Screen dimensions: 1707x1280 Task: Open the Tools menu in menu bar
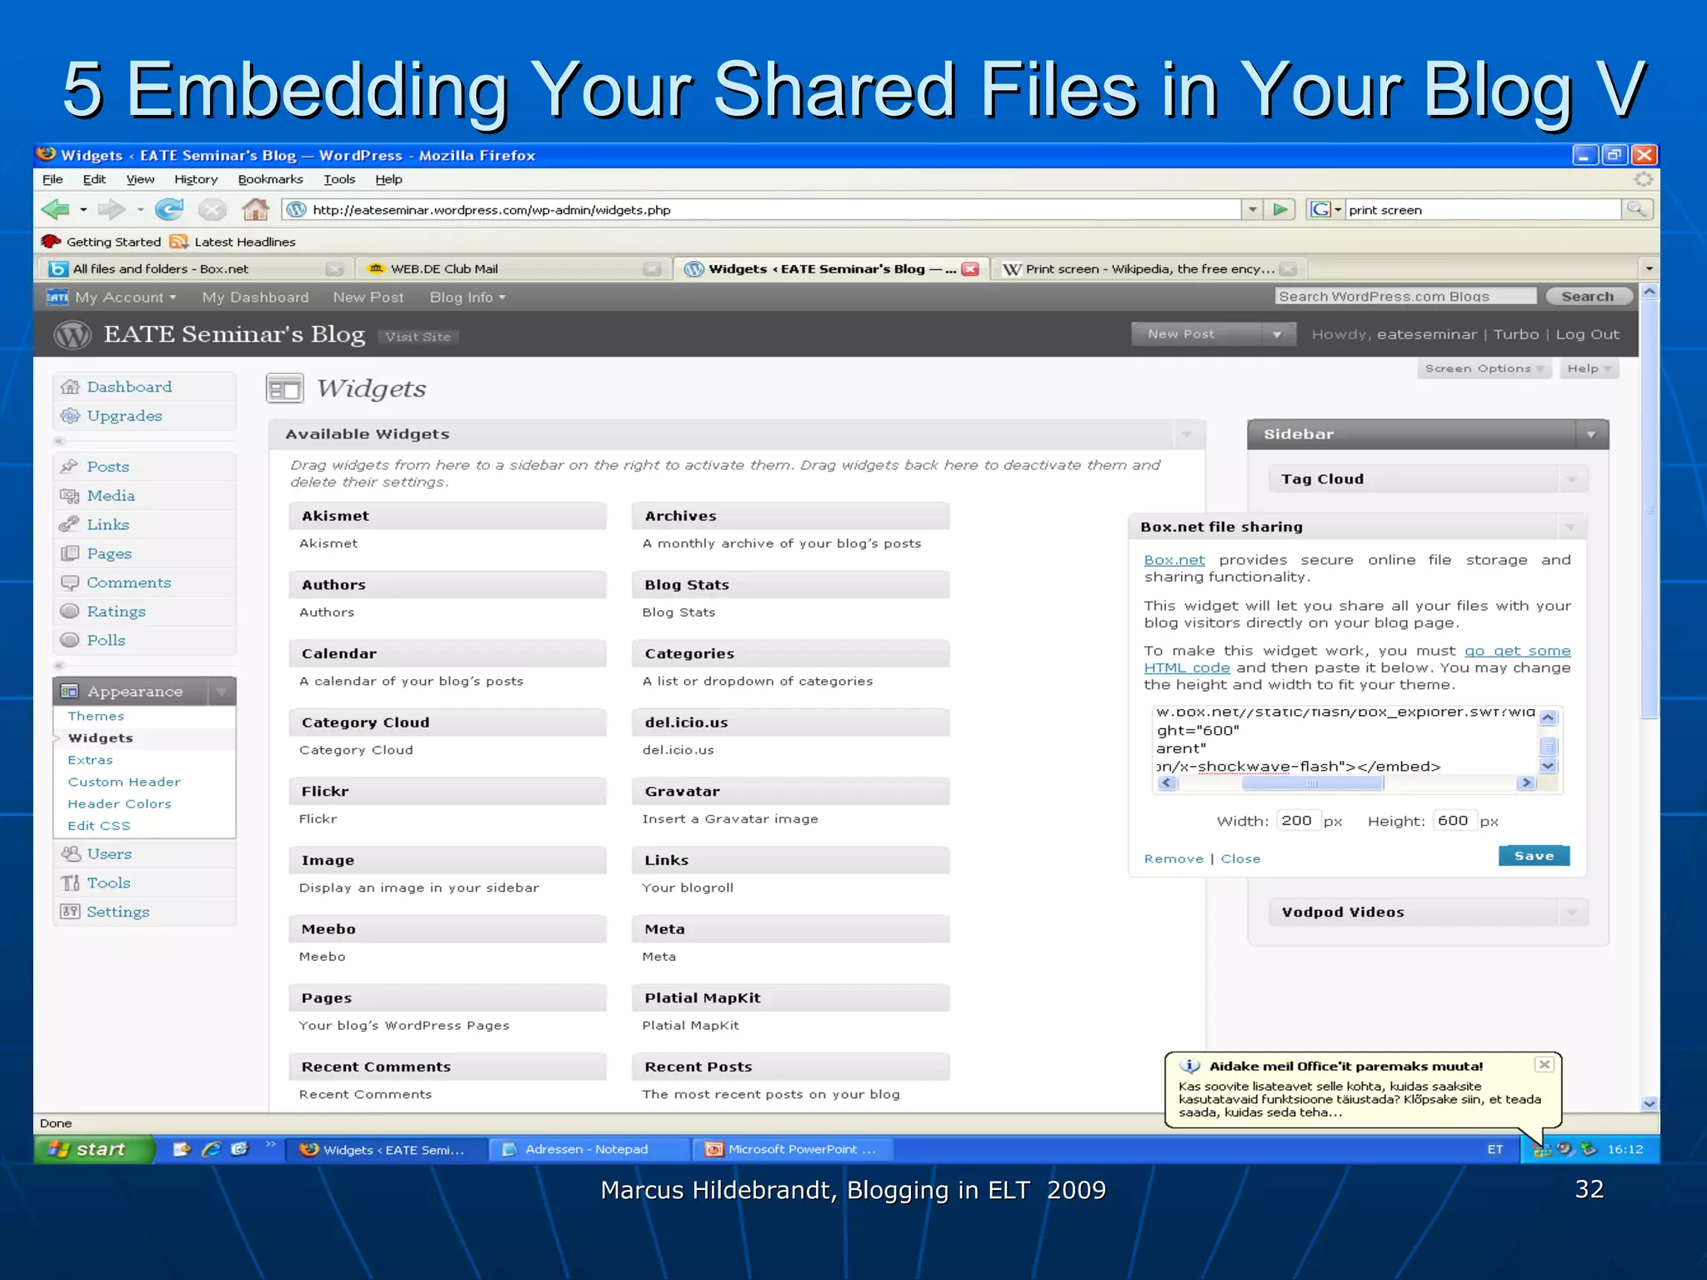(339, 179)
